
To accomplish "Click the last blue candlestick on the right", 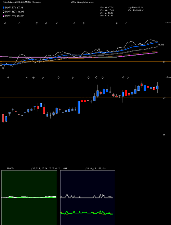I will [x=157, y=87].
